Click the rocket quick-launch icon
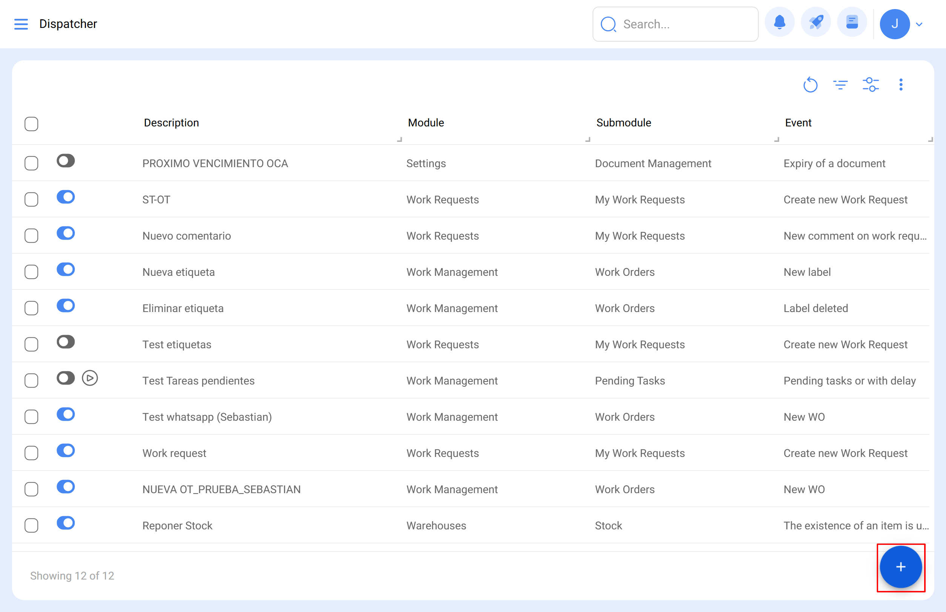The width and height of the screenshot is (946, 612). [815, 23]
